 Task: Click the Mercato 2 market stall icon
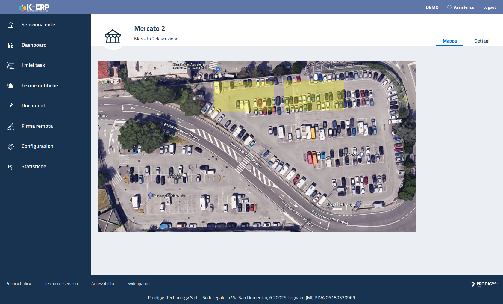click(113, 37)
